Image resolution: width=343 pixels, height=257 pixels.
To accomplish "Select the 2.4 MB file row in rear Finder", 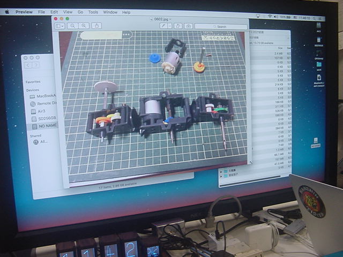I will coord(271,54).
